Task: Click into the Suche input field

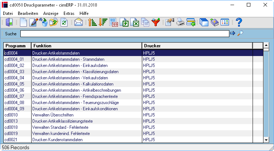Action: pos(125,33)
